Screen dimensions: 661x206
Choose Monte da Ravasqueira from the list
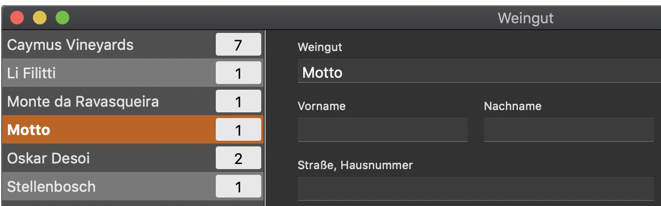(x=132, y=102)
